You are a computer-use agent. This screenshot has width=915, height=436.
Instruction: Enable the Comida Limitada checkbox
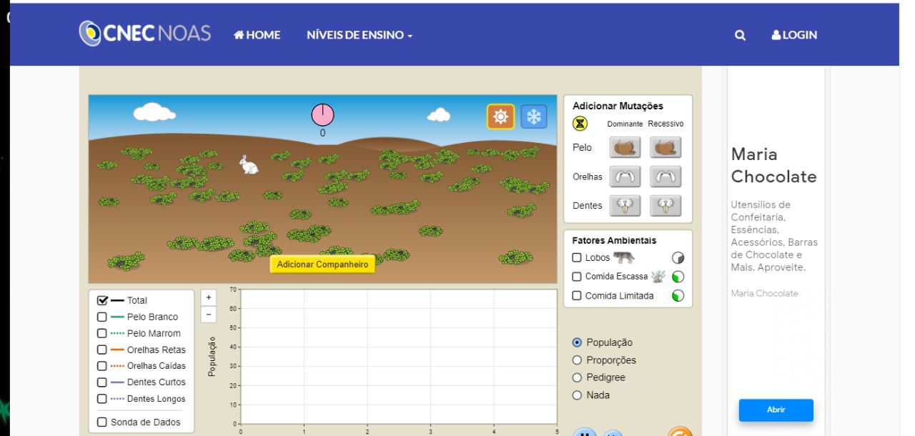pyautogui.click(x=577, y=296)
